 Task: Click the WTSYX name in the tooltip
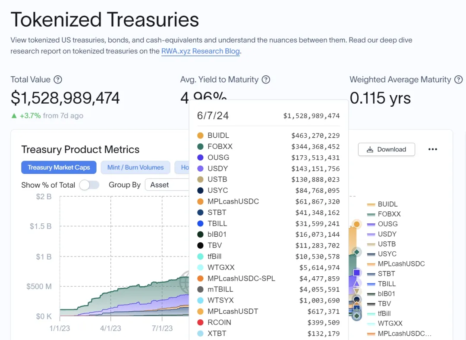[x=220, y=300]
